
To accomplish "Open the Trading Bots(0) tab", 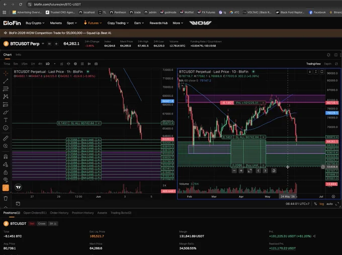I will [121, 213].
